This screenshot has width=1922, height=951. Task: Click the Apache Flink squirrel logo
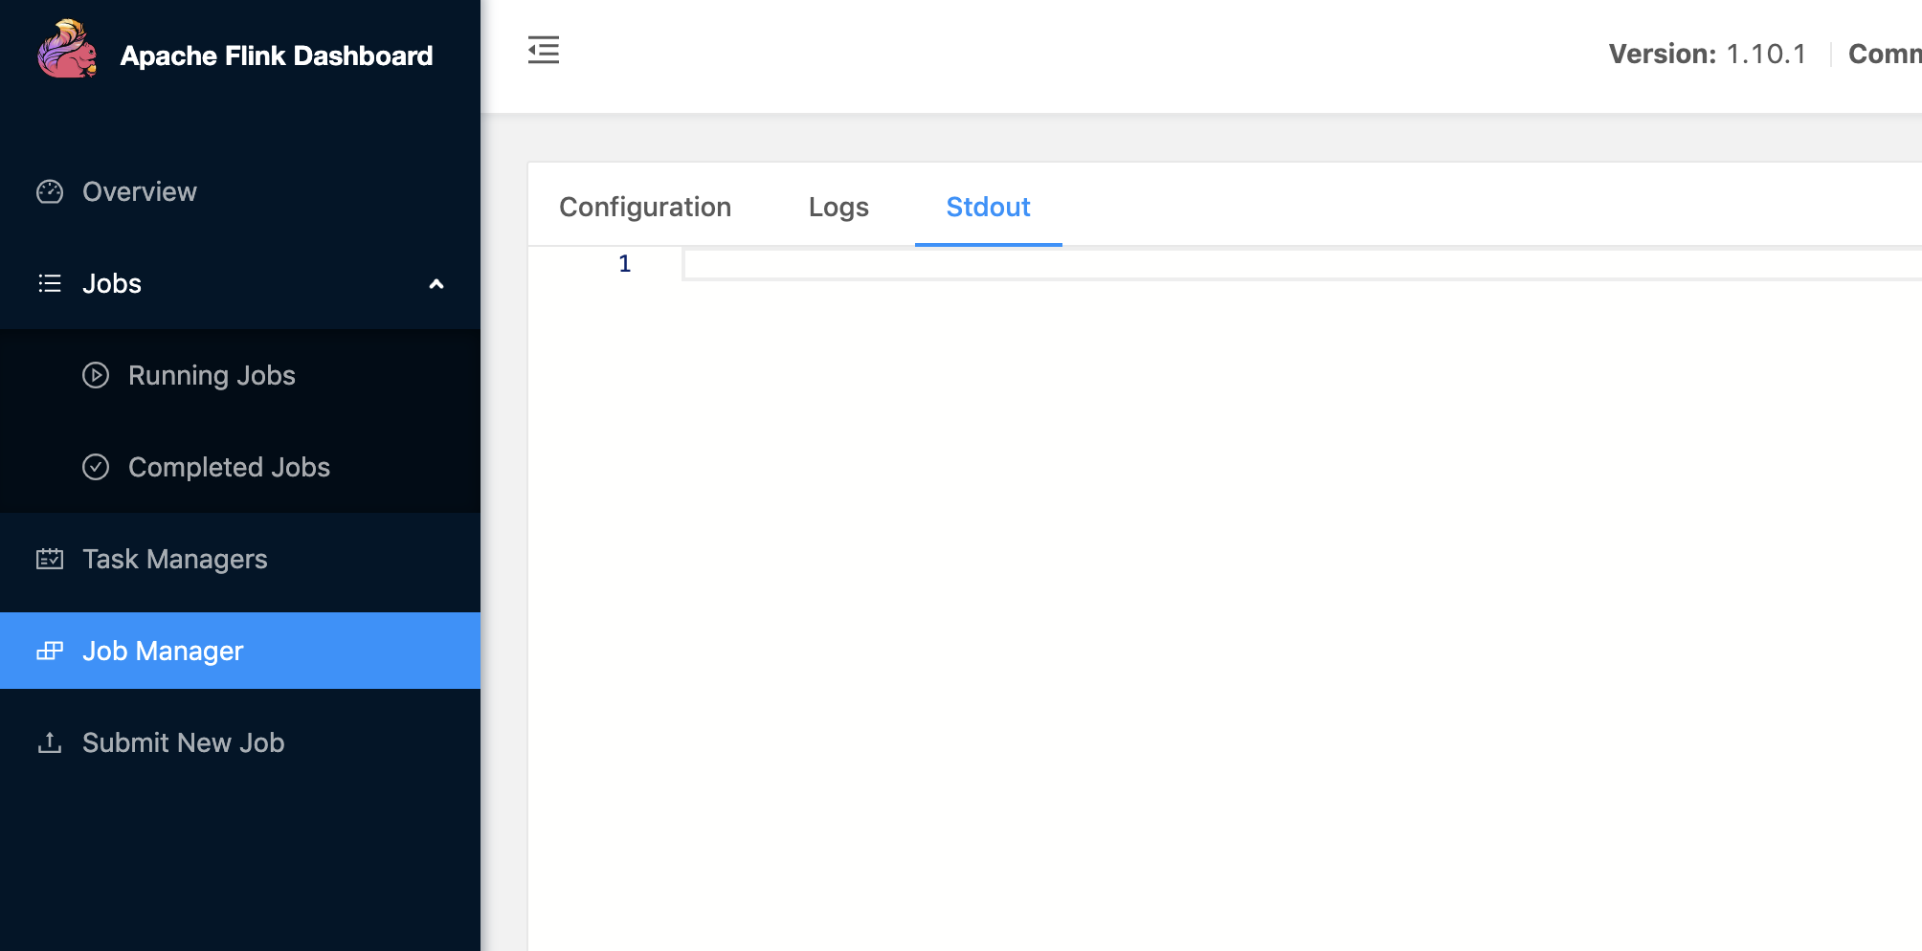65,53
